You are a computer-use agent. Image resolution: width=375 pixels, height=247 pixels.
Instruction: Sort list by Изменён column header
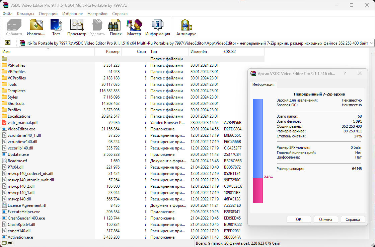[x=205, y=52]
